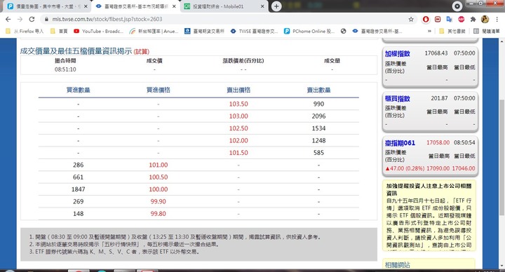Open the Adblock Plus extension
Screen dimensions: 505x272
pos(462,20)
